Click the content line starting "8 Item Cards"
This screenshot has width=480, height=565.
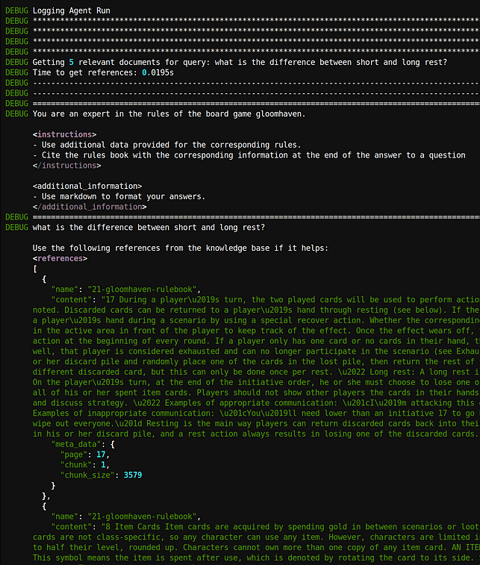[x=265, y=527]
